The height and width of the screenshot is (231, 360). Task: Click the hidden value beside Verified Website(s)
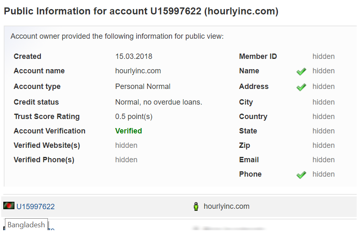[126, 145]
